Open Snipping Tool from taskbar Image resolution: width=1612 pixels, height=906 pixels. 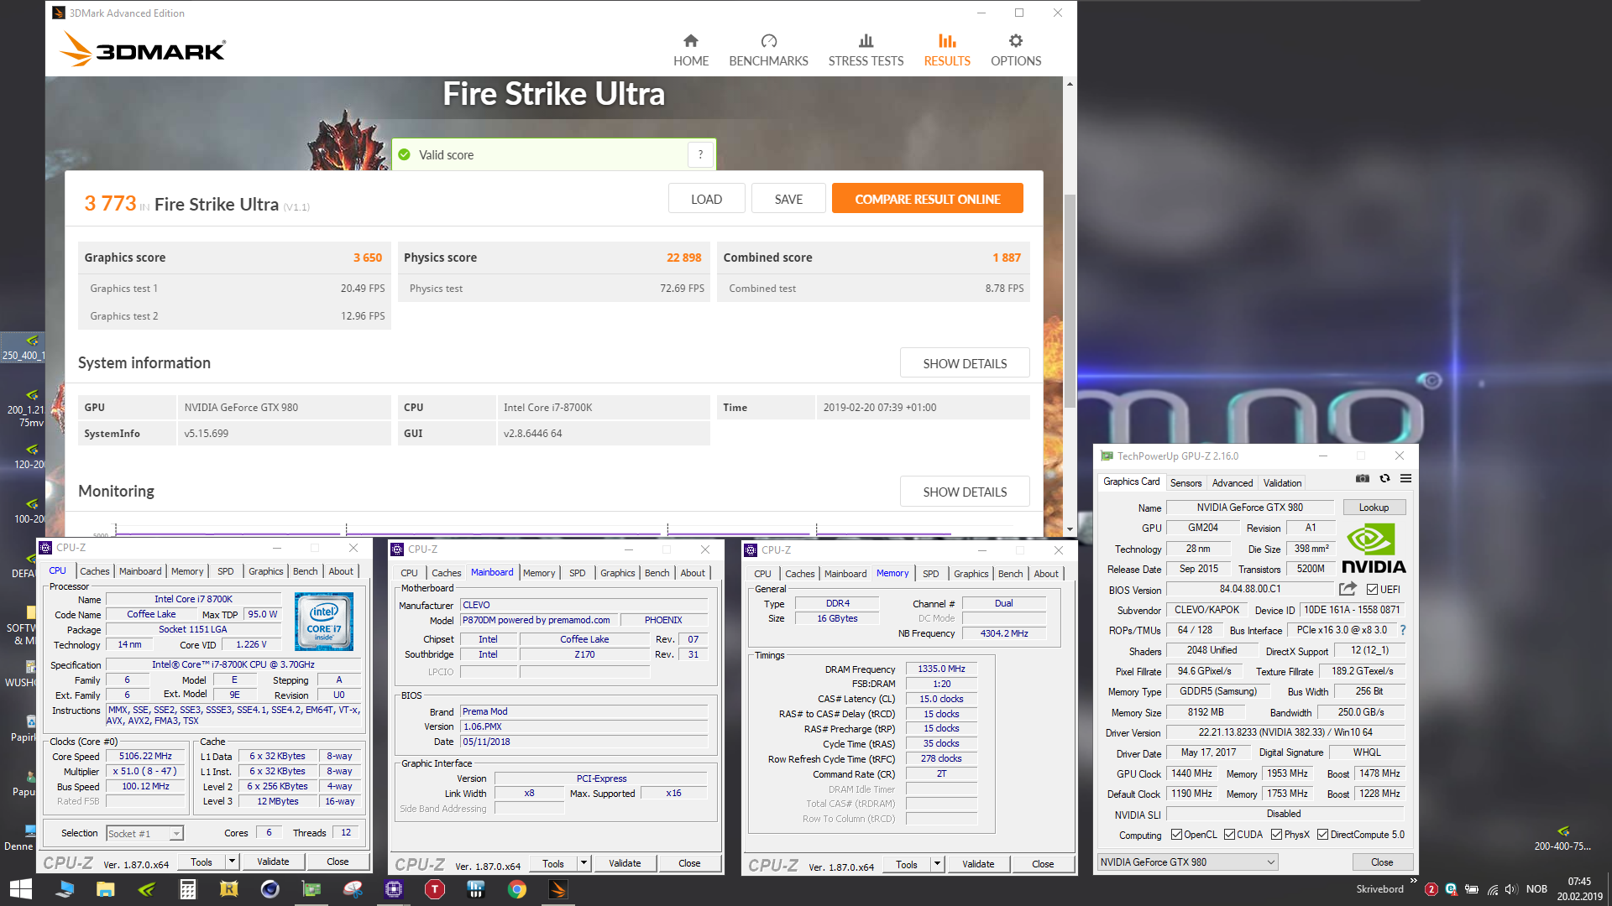tap(353, 889)
